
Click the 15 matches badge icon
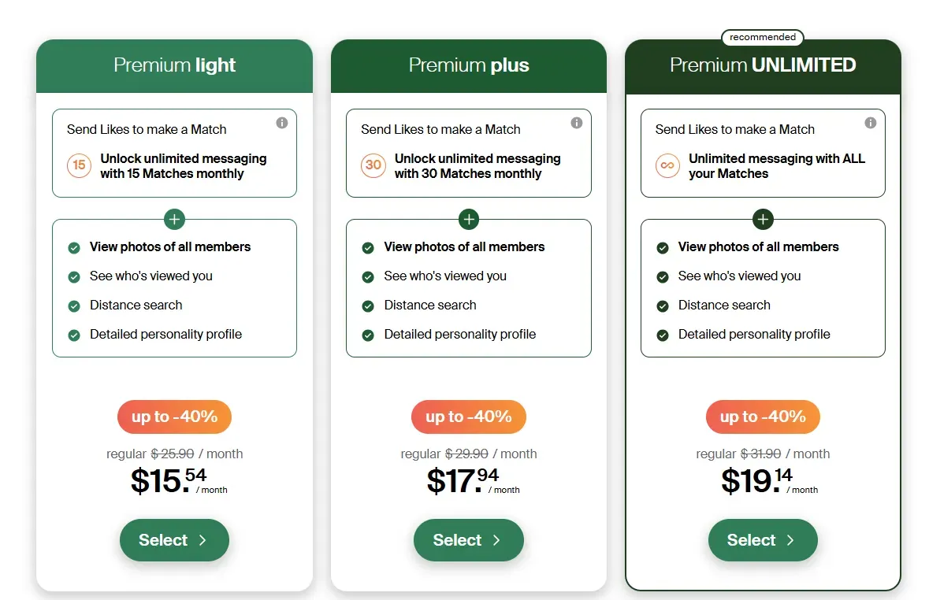click(79, 165)
